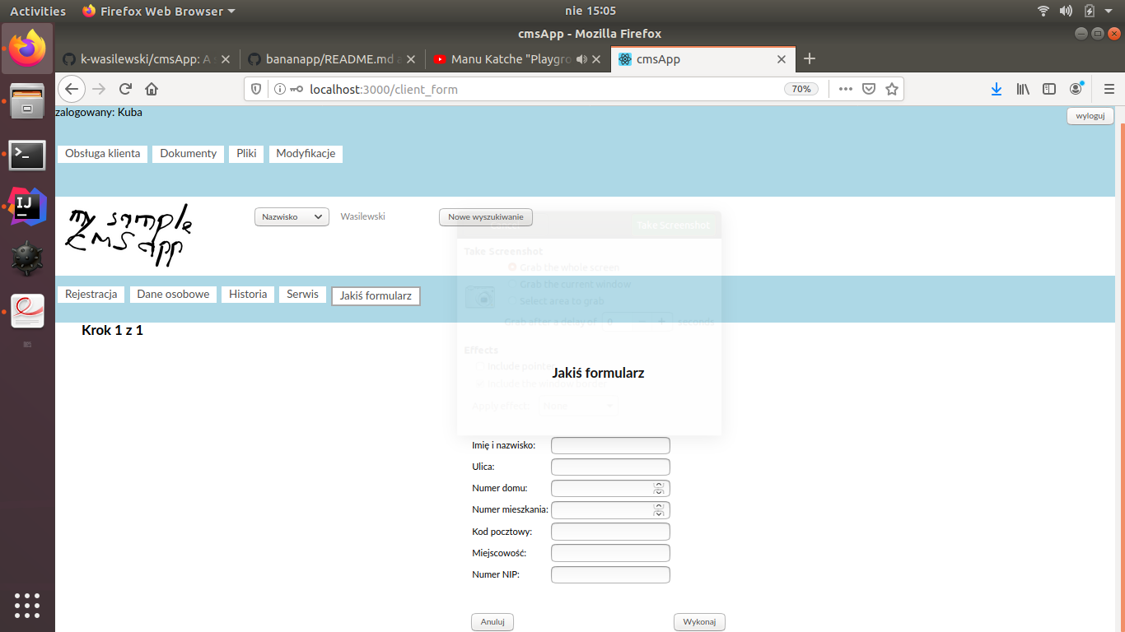Open the Library bookmarks and history icon
1125x632 pixels.
[1023, 89]
